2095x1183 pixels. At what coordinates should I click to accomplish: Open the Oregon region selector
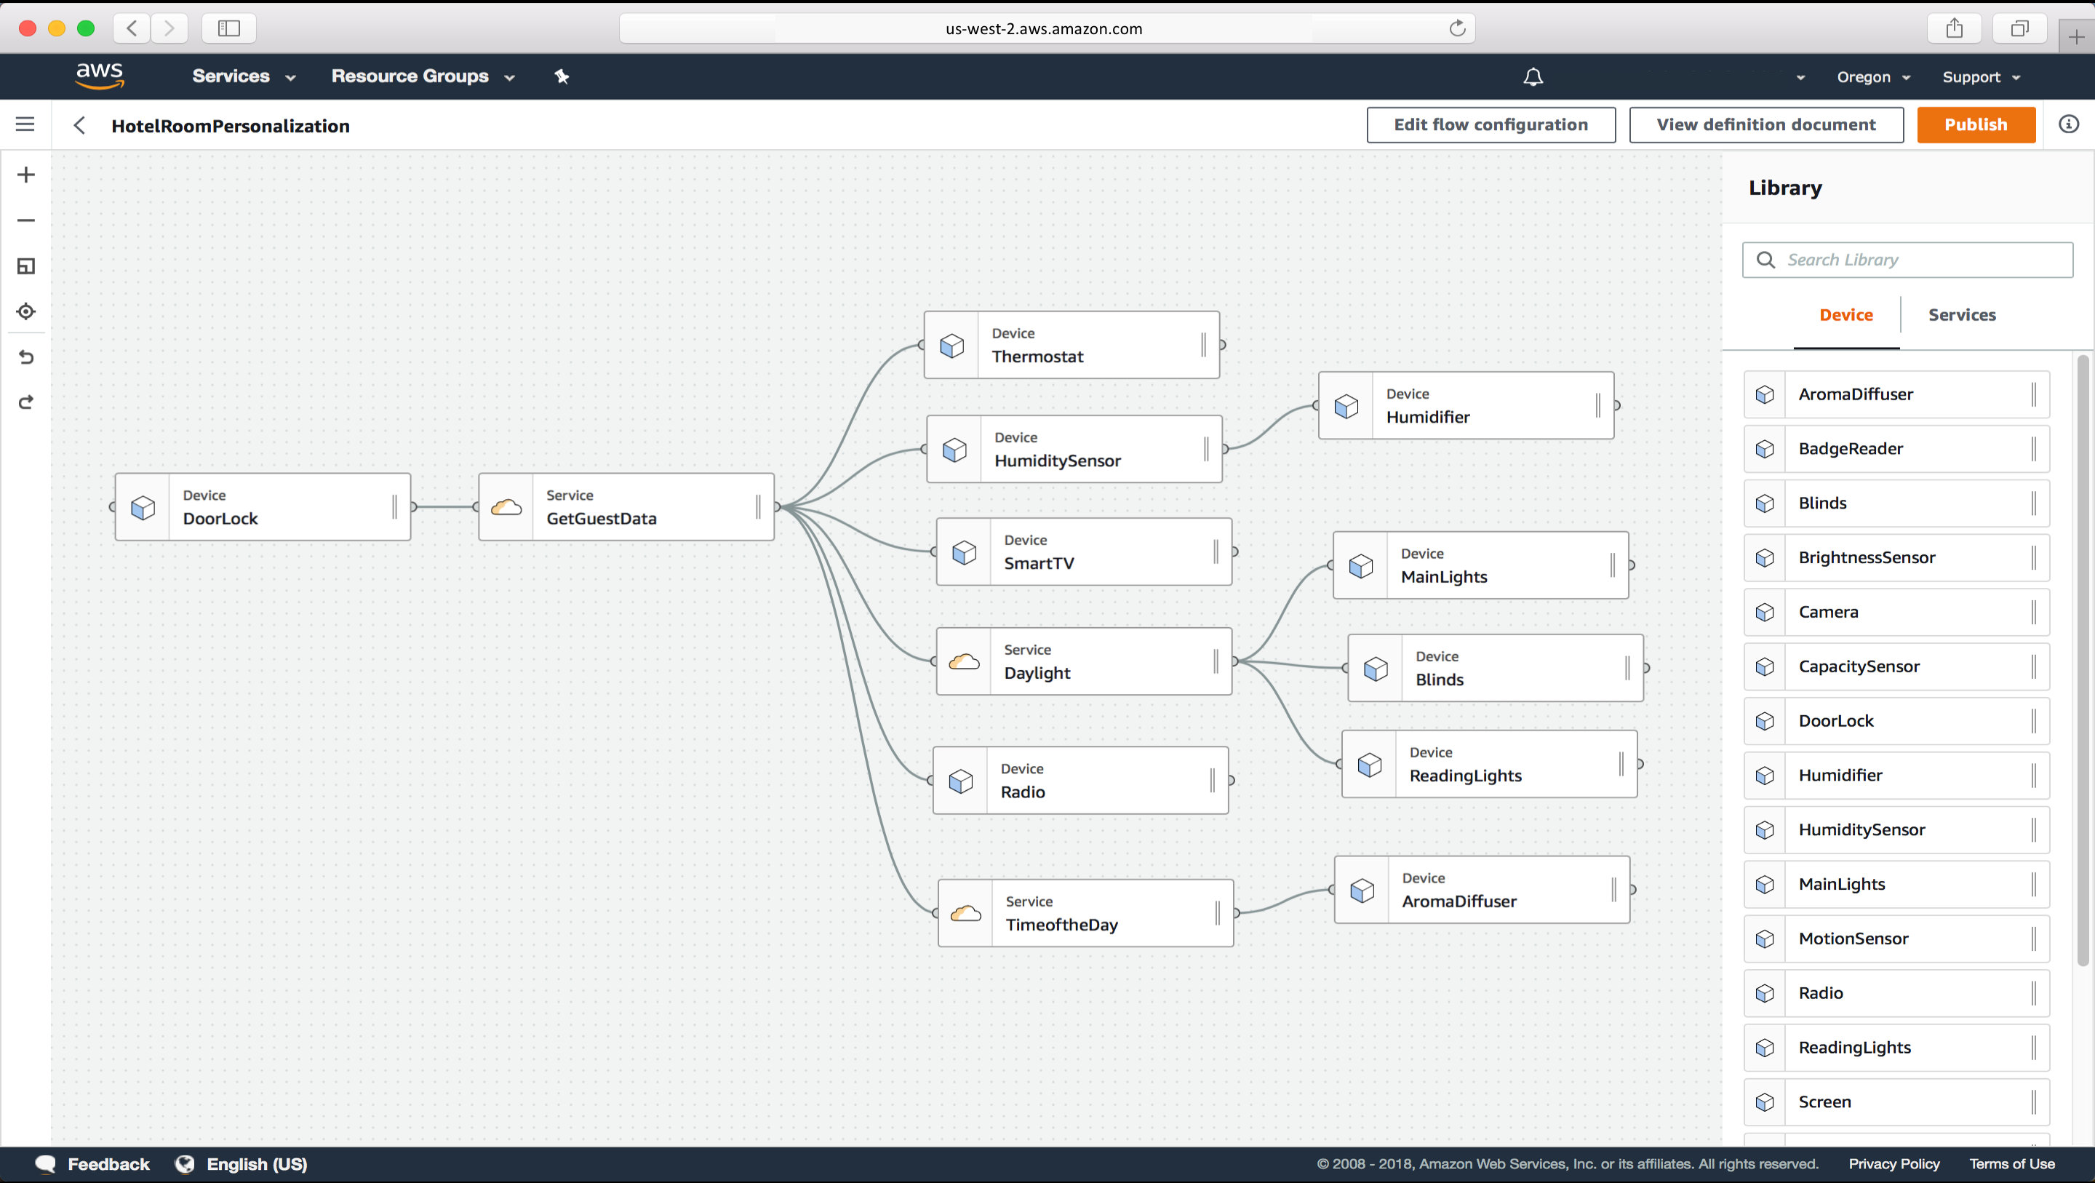1872,77
